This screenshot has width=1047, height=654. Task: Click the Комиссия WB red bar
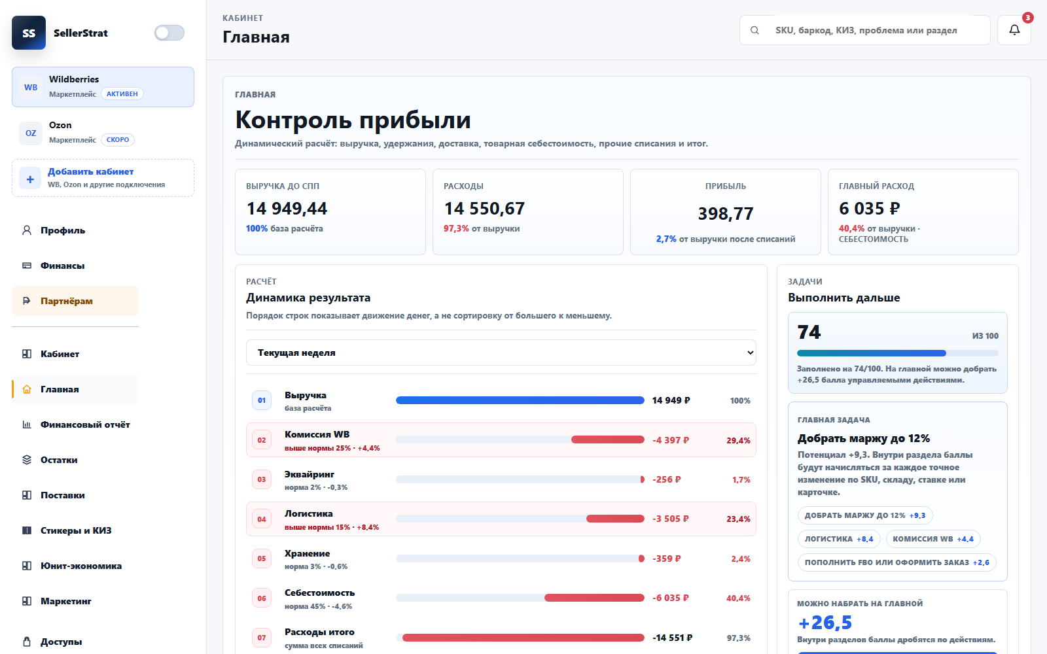608,439
